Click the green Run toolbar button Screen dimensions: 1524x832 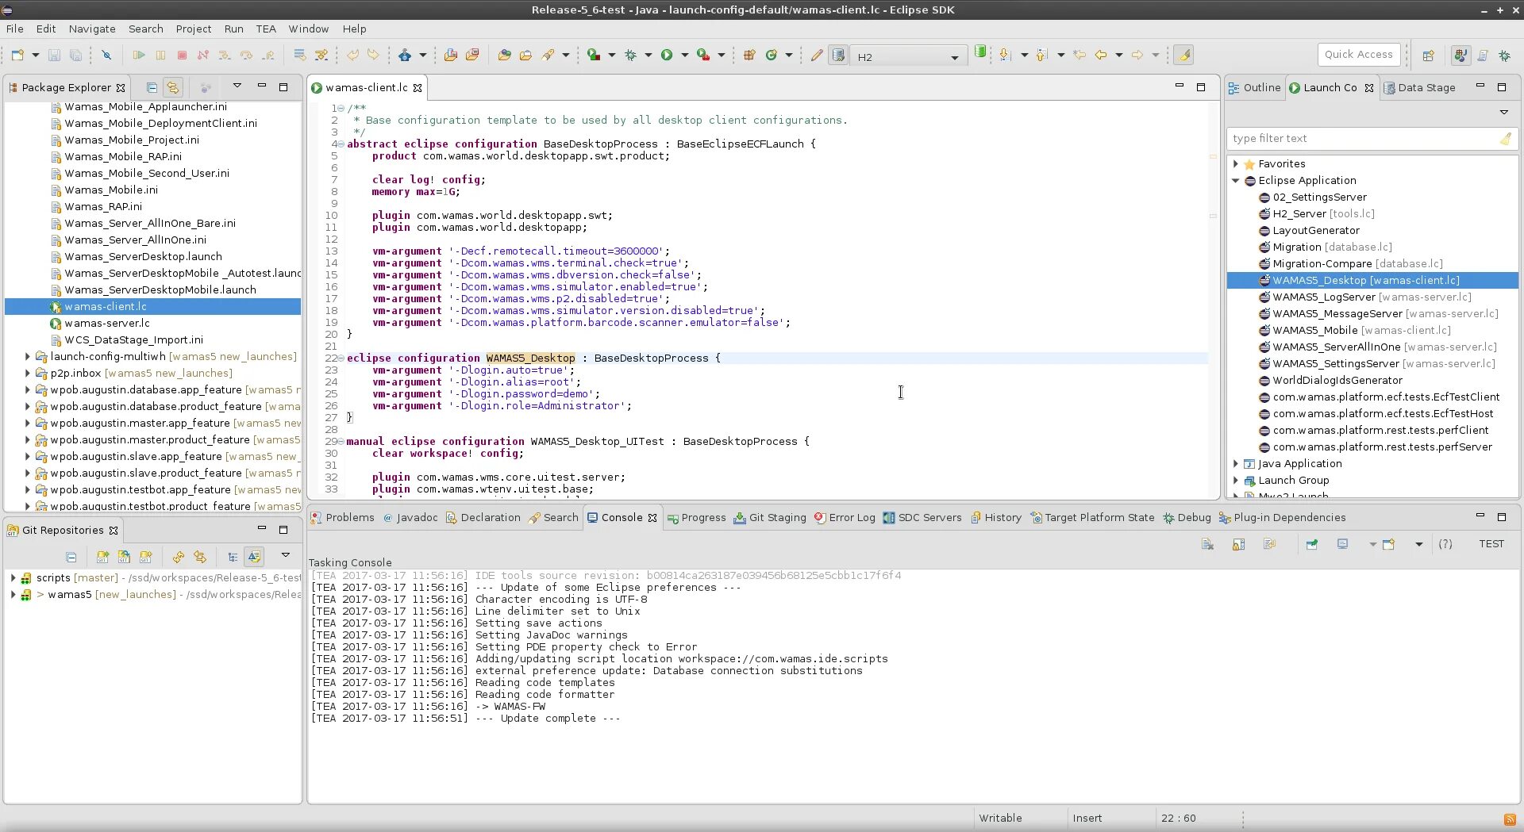(667, 56)
